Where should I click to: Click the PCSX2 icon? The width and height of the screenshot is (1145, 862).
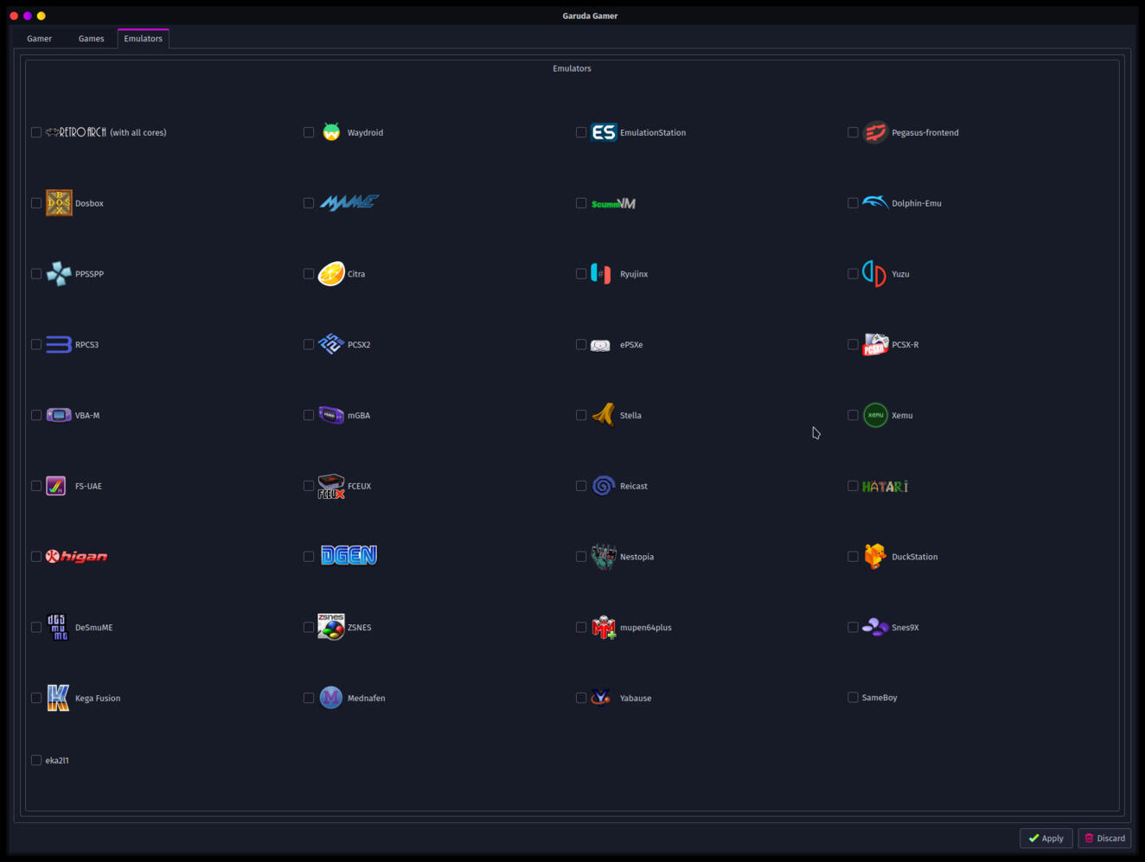coord(331,344)
